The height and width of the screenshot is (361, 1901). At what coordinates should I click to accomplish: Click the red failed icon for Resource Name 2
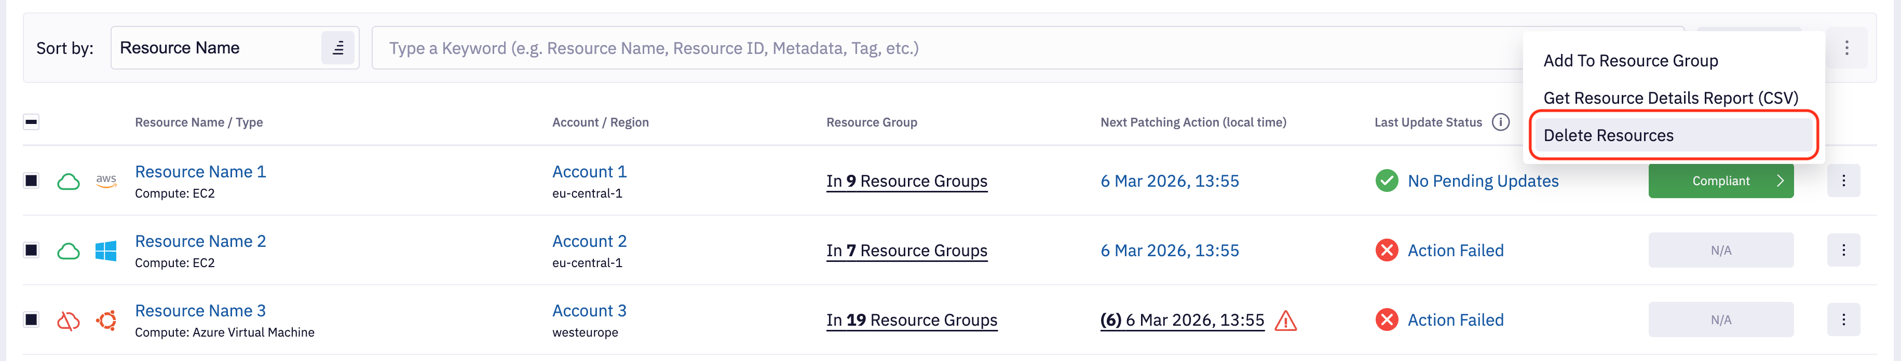point(1387,251)
